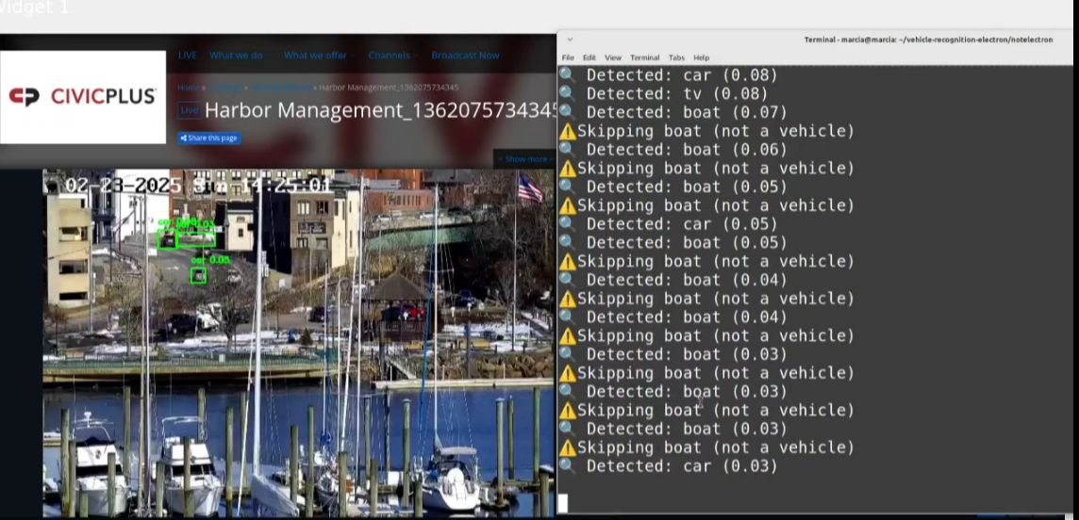Open the terminal Tabs menu

676,57
